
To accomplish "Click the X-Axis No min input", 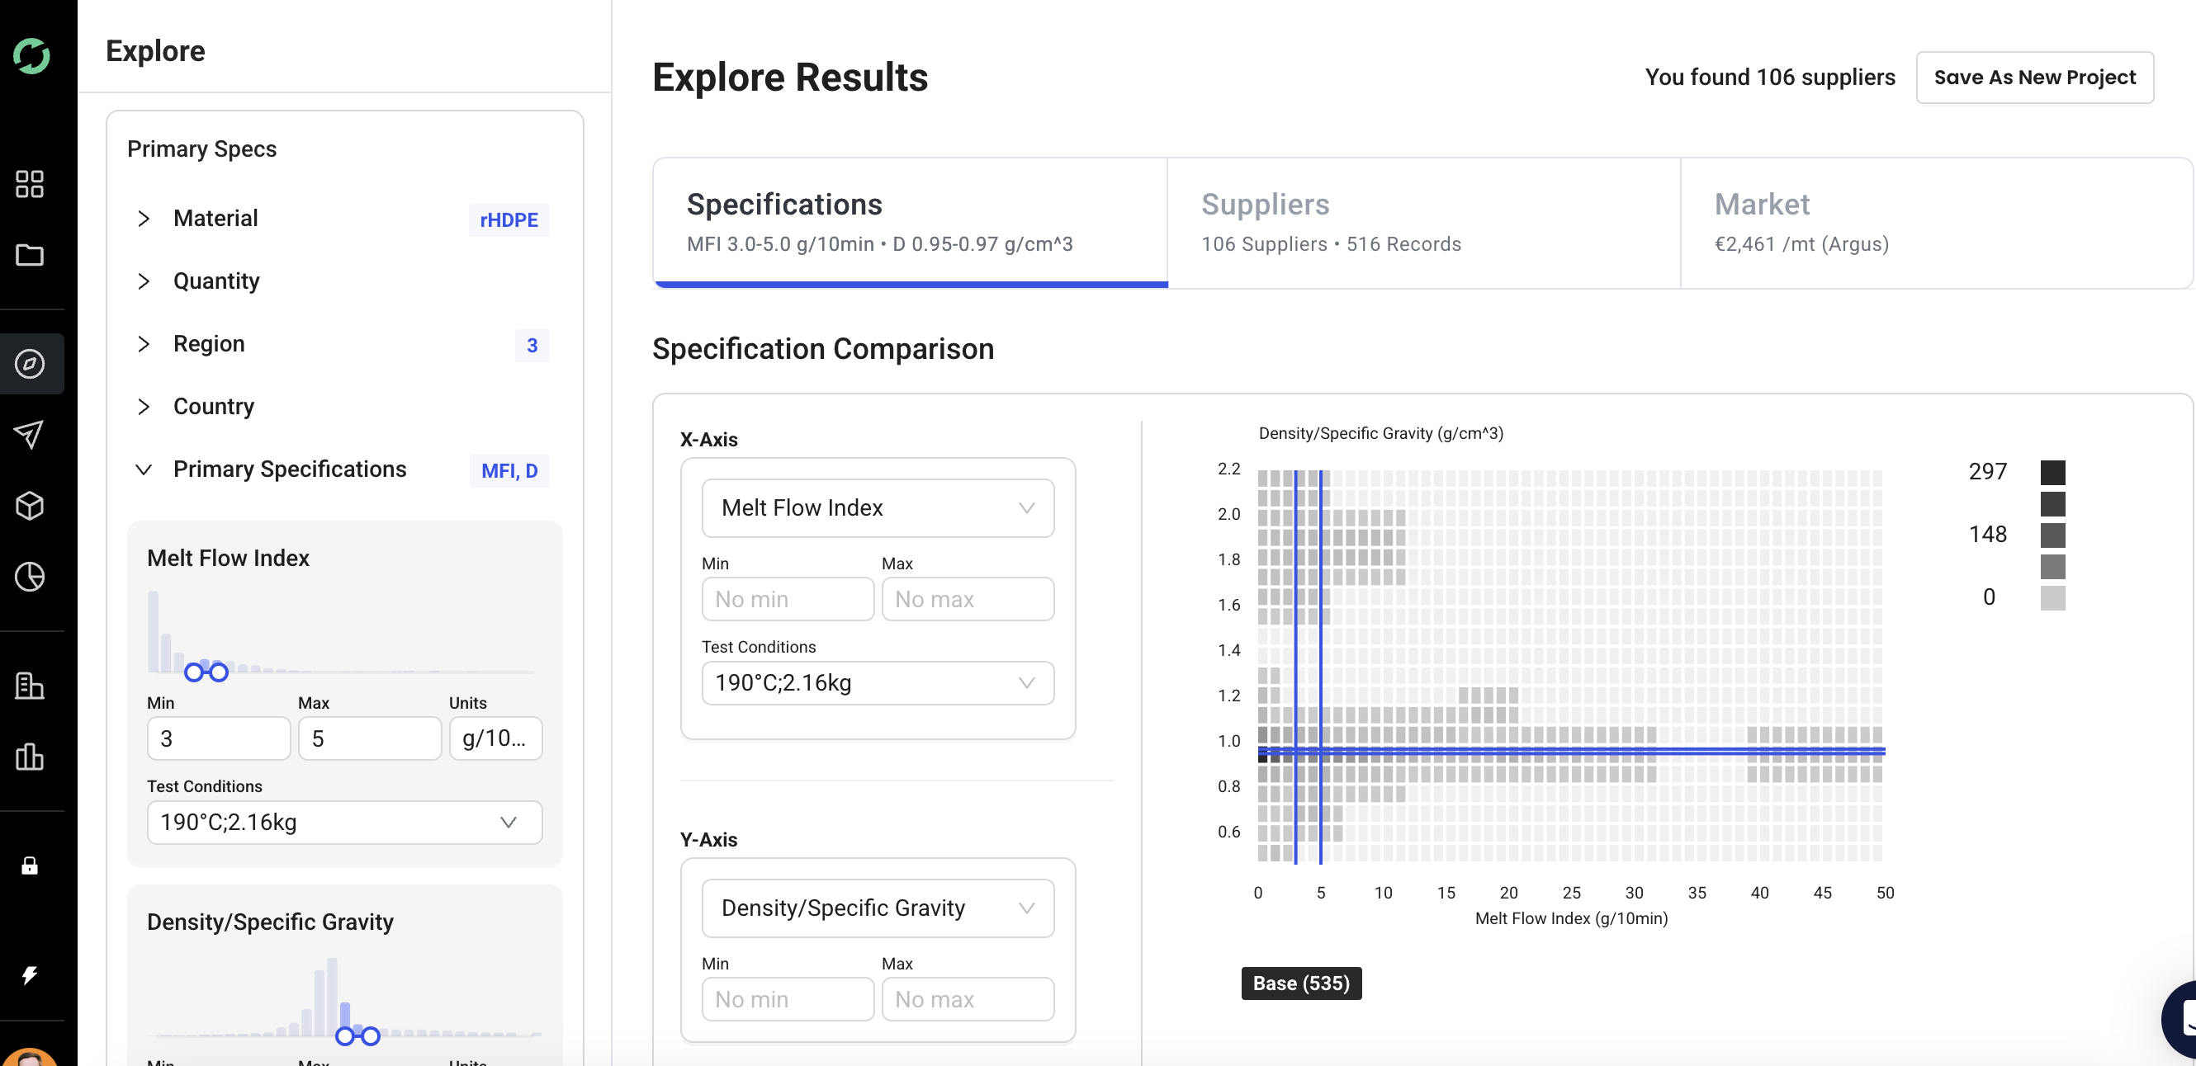I will tap(788, 599).
